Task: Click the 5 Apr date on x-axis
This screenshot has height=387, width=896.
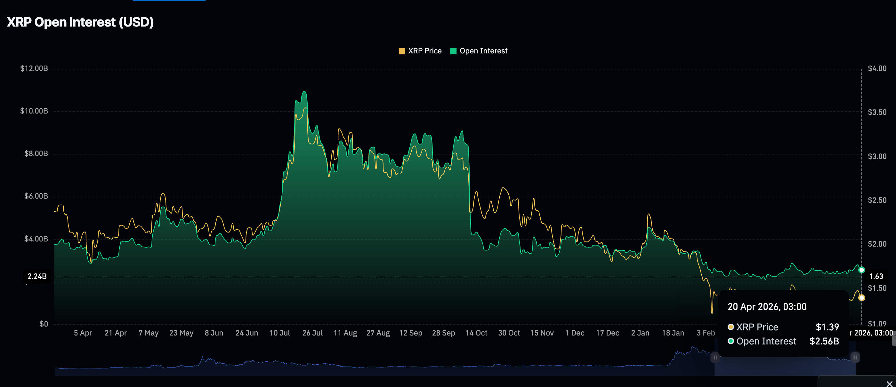Action: pyautogui.click(x=83, y=333)
